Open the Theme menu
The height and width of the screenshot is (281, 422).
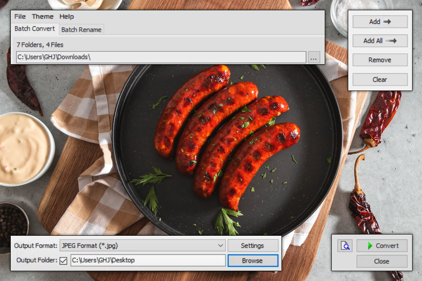point(42,16)
